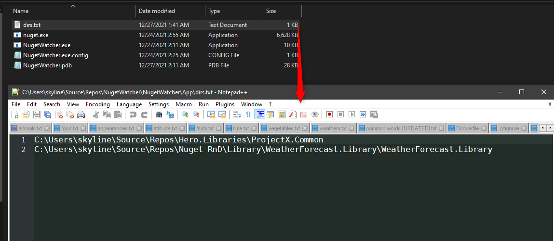Save the currently recorded macro icon
554x241 pixels.
coord(374,114)
